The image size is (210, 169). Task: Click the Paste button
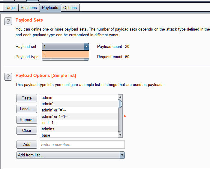point(27,98)
